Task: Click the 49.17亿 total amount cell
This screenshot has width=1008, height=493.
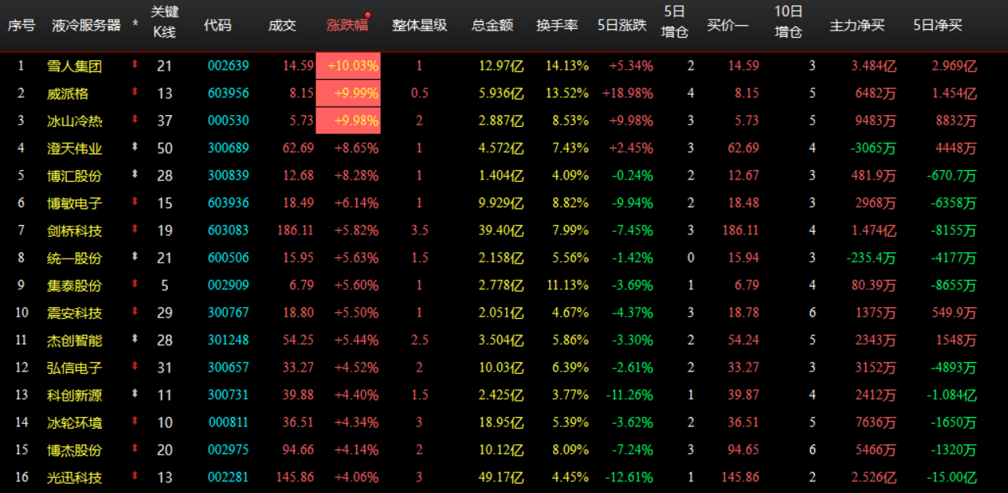Action: 502,477
